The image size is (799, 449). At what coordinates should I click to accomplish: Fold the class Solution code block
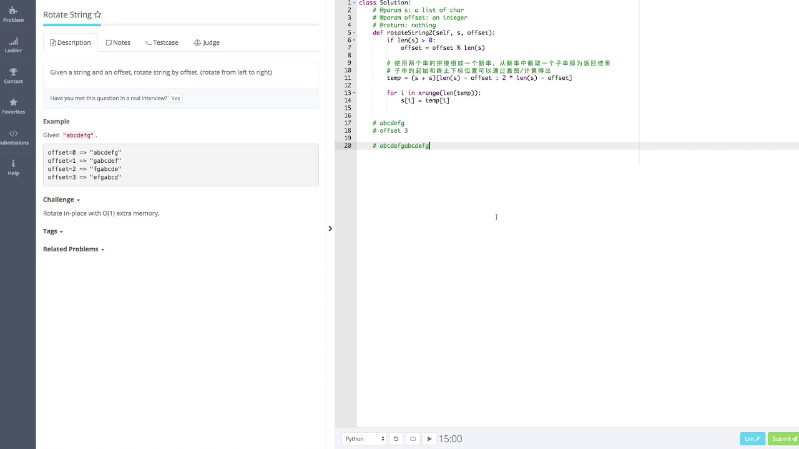(355, 3)
